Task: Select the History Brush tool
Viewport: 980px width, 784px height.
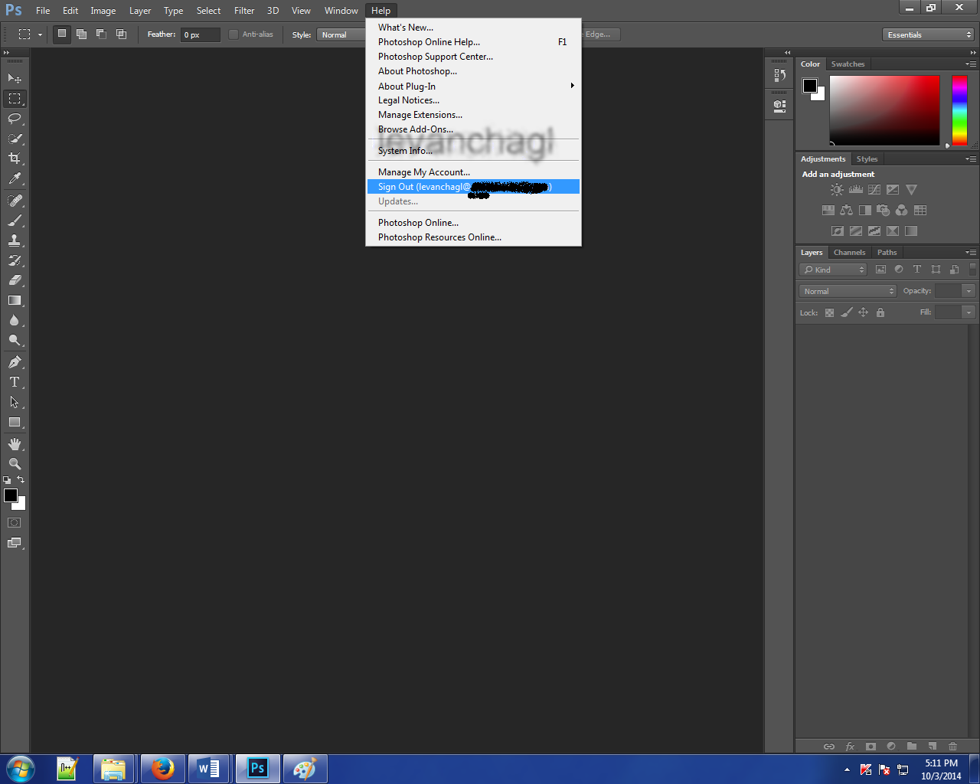Action: pyautogui.click(x=15, y=260)
